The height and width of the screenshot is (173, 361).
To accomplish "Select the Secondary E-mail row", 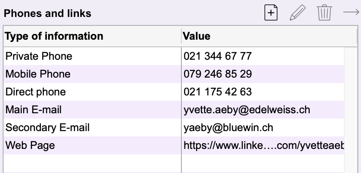I will pyautogui.click(x=174, y=128).
